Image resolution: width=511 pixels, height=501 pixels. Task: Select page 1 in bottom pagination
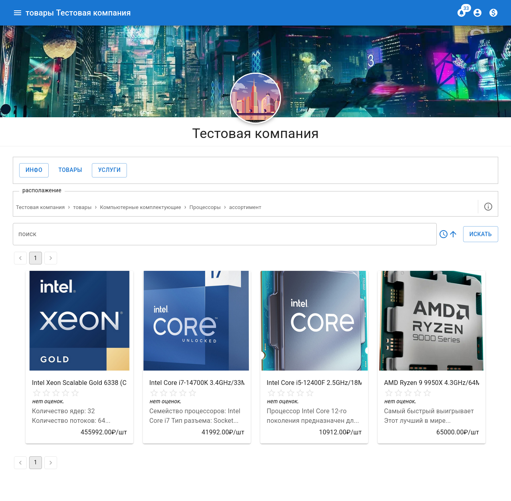[x=36, y=463]
